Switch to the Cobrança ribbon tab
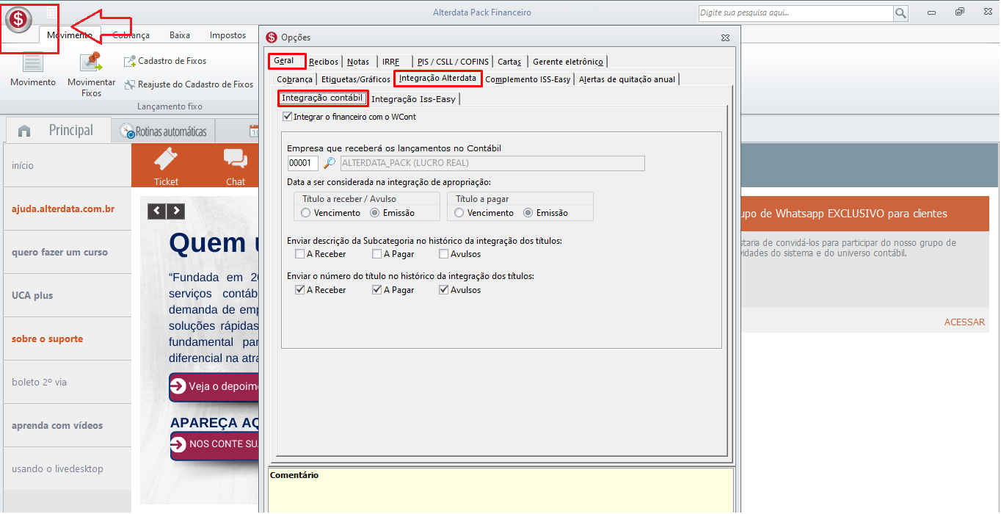Screen dimensions: 1001x514 click(x=131, y=35)
